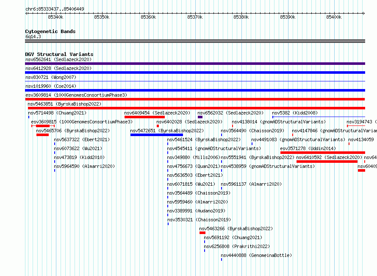Click the gray 6q14.3 cytogenetic band bar
Screen dimensions: 377x276
[195, 41]
